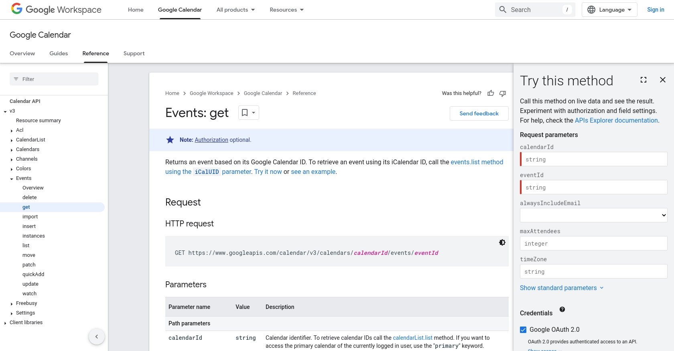The width and height of the screenshot is (674, 351).
Task: Toggle dark code theme icon
Action: [502, 242]
